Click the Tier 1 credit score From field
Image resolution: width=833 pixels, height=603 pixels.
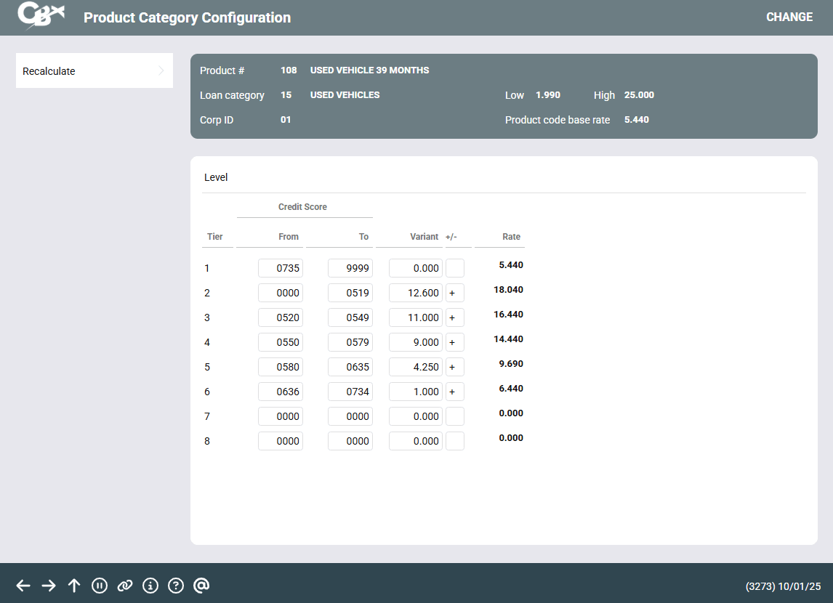(x=281, y=268)
